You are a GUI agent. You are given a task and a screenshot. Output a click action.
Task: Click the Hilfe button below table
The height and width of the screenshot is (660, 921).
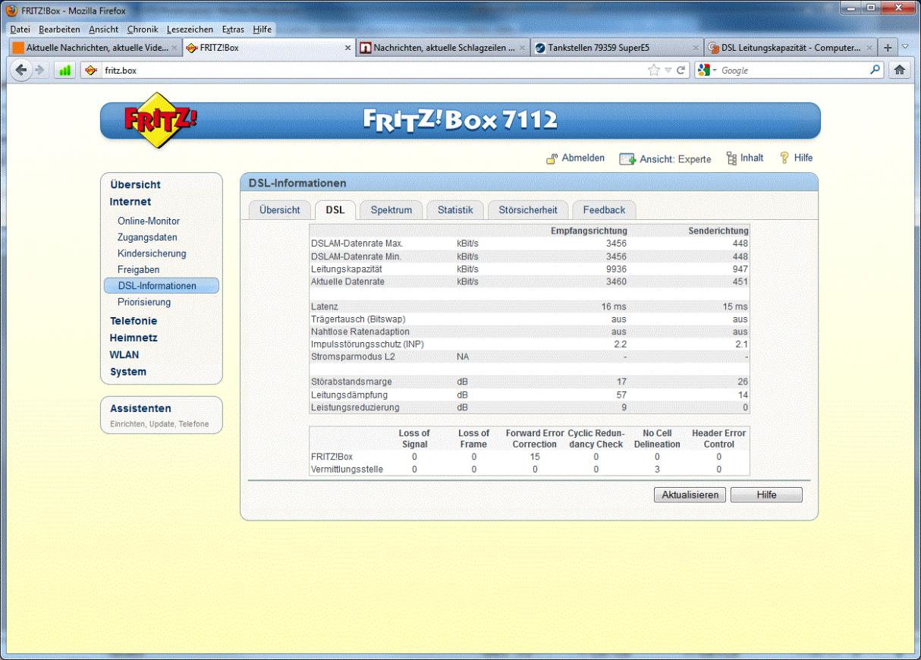(x=766, y=495)
